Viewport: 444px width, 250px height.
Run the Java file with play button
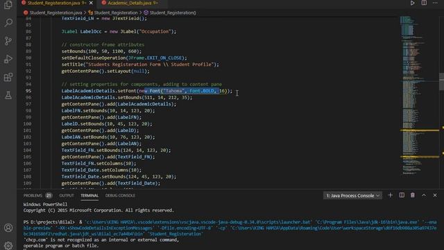(412, 3)
